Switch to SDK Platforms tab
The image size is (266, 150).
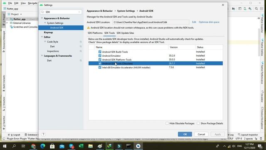coord(95,33)
